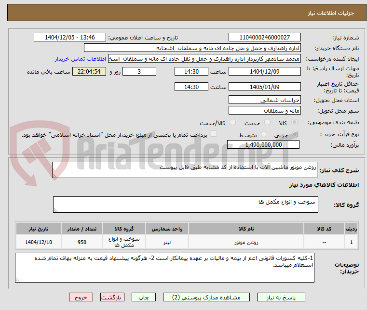Viewport: 367px width, 310px height.
Task: Open اطلاعات تماس خریدار link
Action: tap(81, 59)
